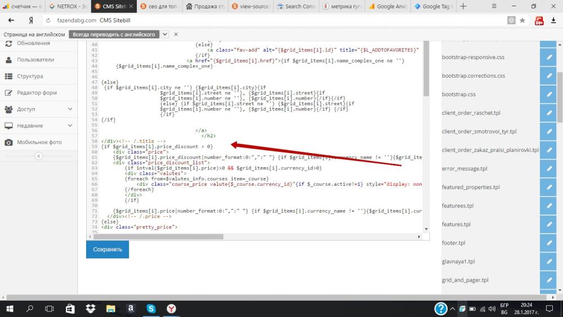Edit client_order_zakaz_praisi_planirovki.tpl pencil icon
The width and height of the screenshot is (563, 317).
tap(548, 150)
